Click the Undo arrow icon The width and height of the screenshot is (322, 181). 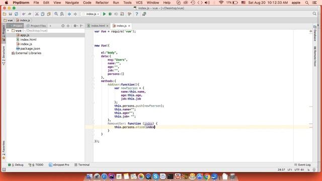pos(24,14)
